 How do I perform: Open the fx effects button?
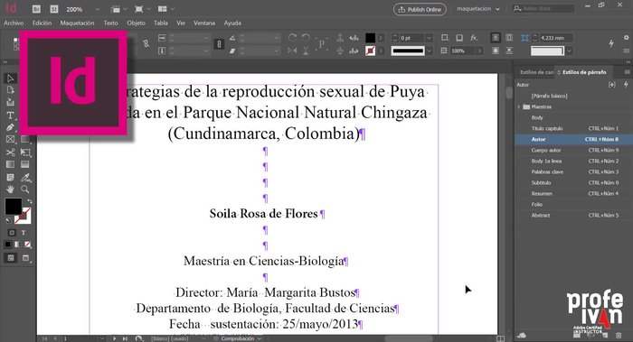(474, 38)
